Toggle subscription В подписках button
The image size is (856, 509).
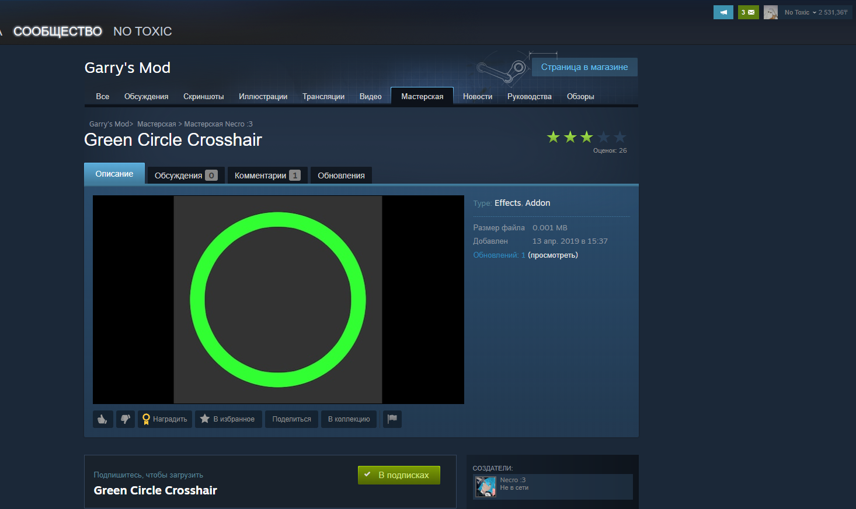click(399, 475)
